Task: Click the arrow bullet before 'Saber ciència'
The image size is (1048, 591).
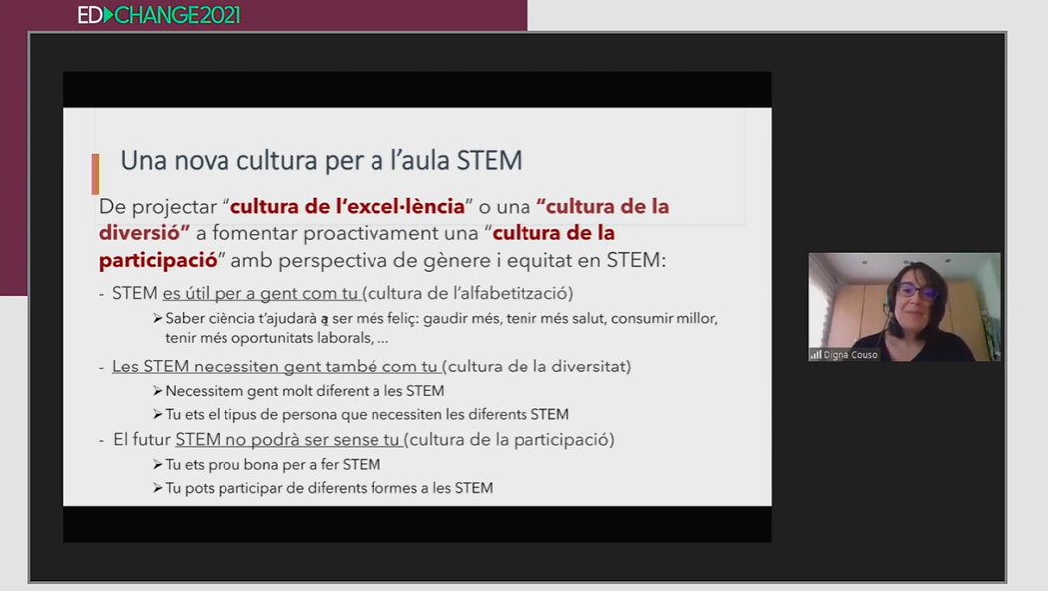Action: pos(157,318)
